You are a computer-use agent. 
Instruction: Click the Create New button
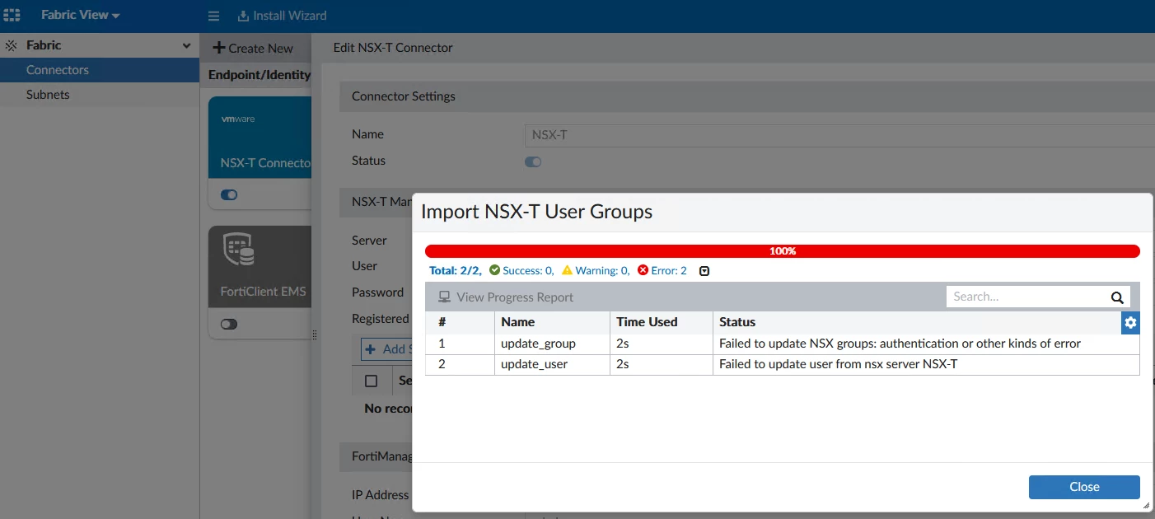[253, 48]
